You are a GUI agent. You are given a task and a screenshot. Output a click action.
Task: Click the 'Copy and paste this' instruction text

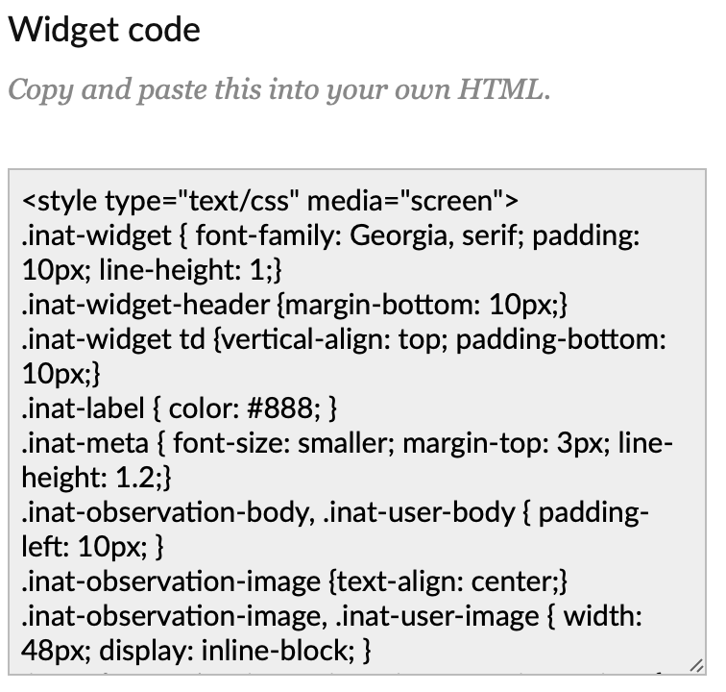tap(278, 91)
